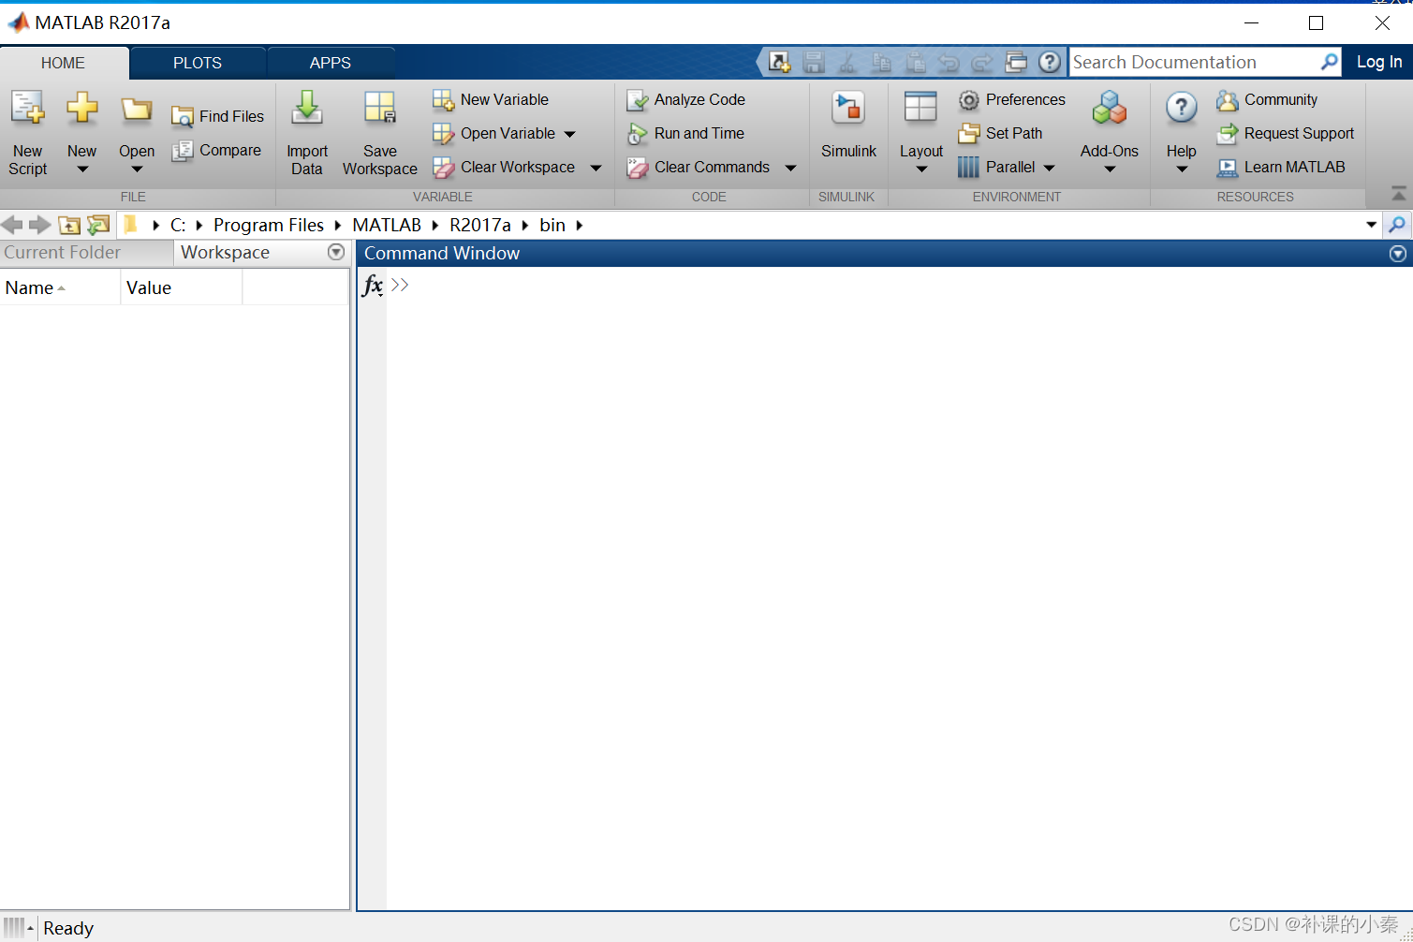Open Workspace panel actions menu
Viewport: 1413px width, 942px height.
tap(336, 252)
